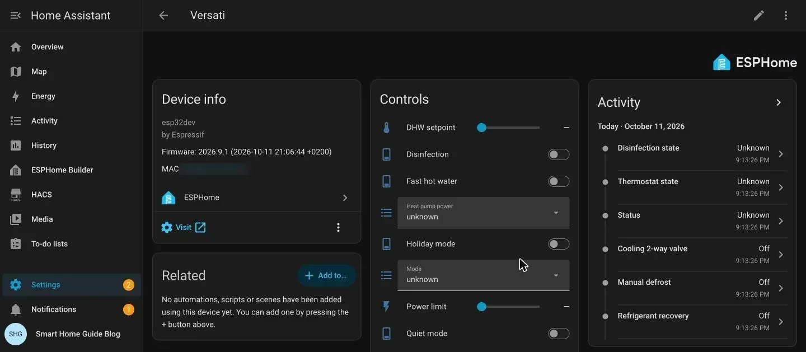This screenshot has width=806, height=352.
Task: Open the Mode dropdown
Action: click(x=484, y=275)
